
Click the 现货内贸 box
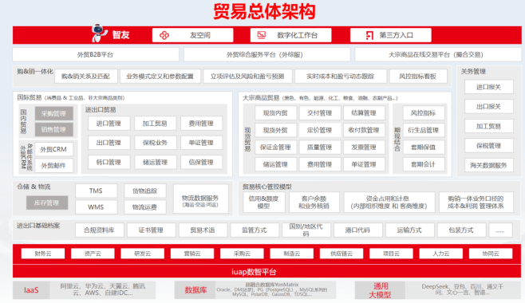pyautogui.click(x=275, y=113)
